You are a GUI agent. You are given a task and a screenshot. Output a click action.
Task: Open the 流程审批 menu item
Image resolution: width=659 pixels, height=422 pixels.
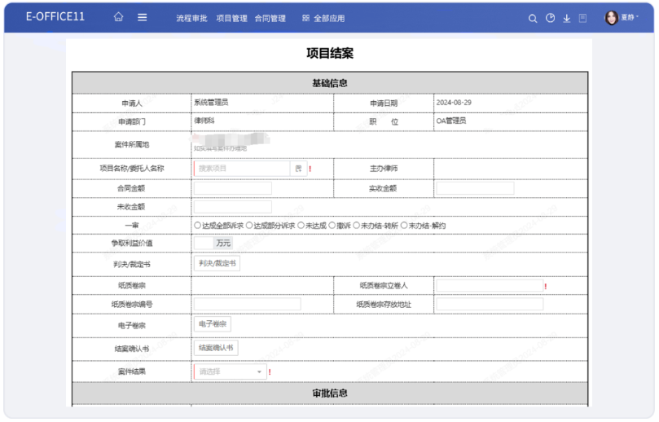tap(191, 18)
